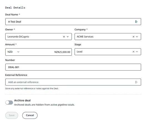Screen dimensions: 145x123
Task: Expand the Company dropdown chevron
Action: point(137,37)
